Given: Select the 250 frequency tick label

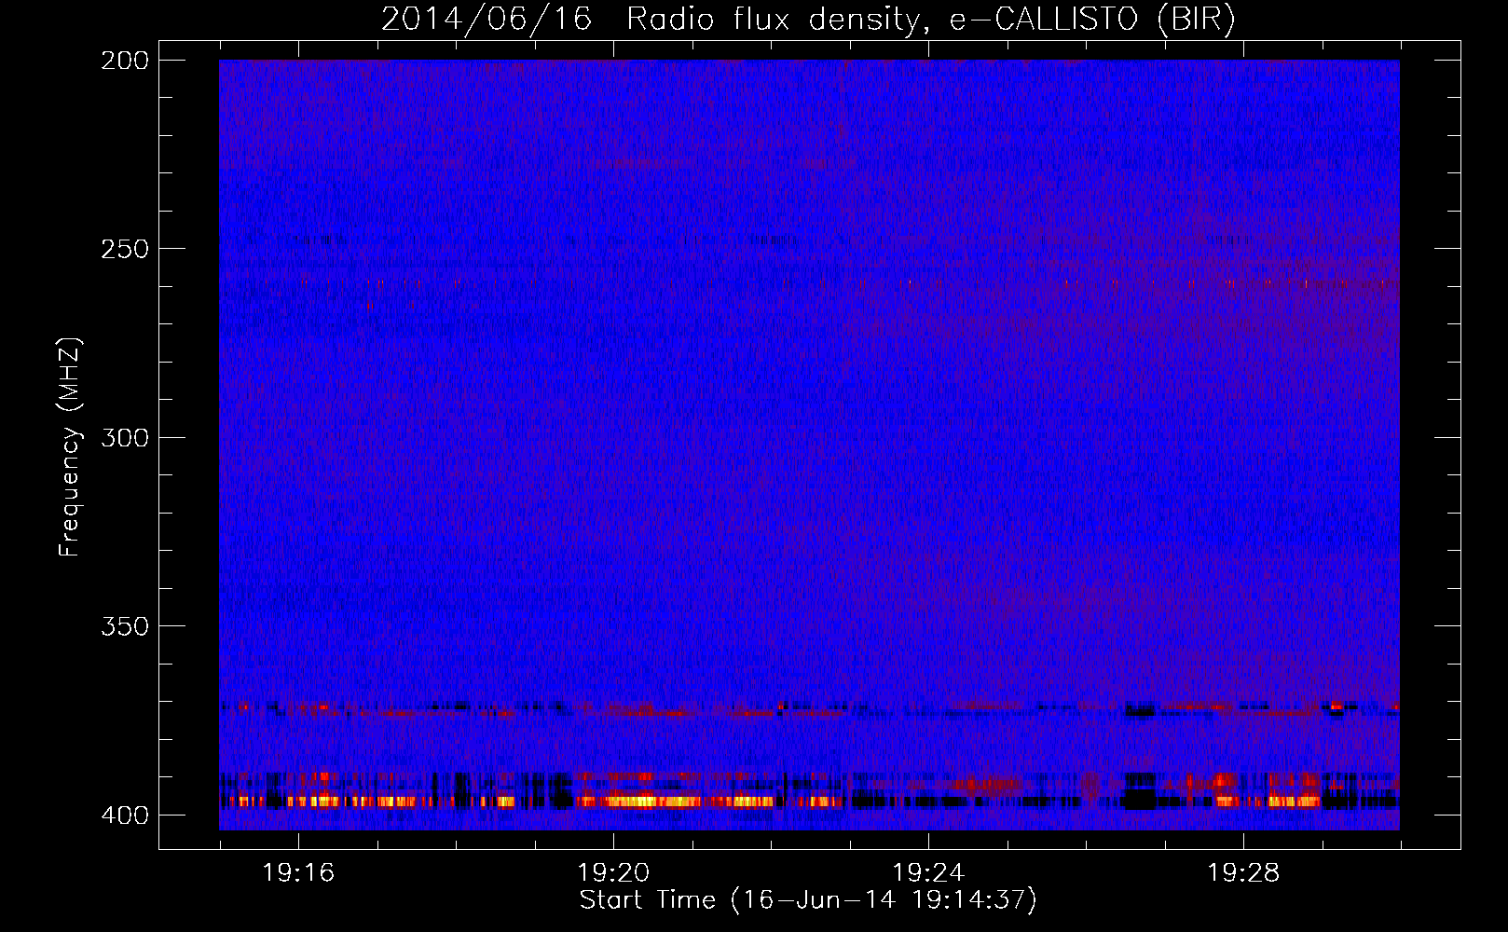Looking at the screenshot, I should coord(125,249).
